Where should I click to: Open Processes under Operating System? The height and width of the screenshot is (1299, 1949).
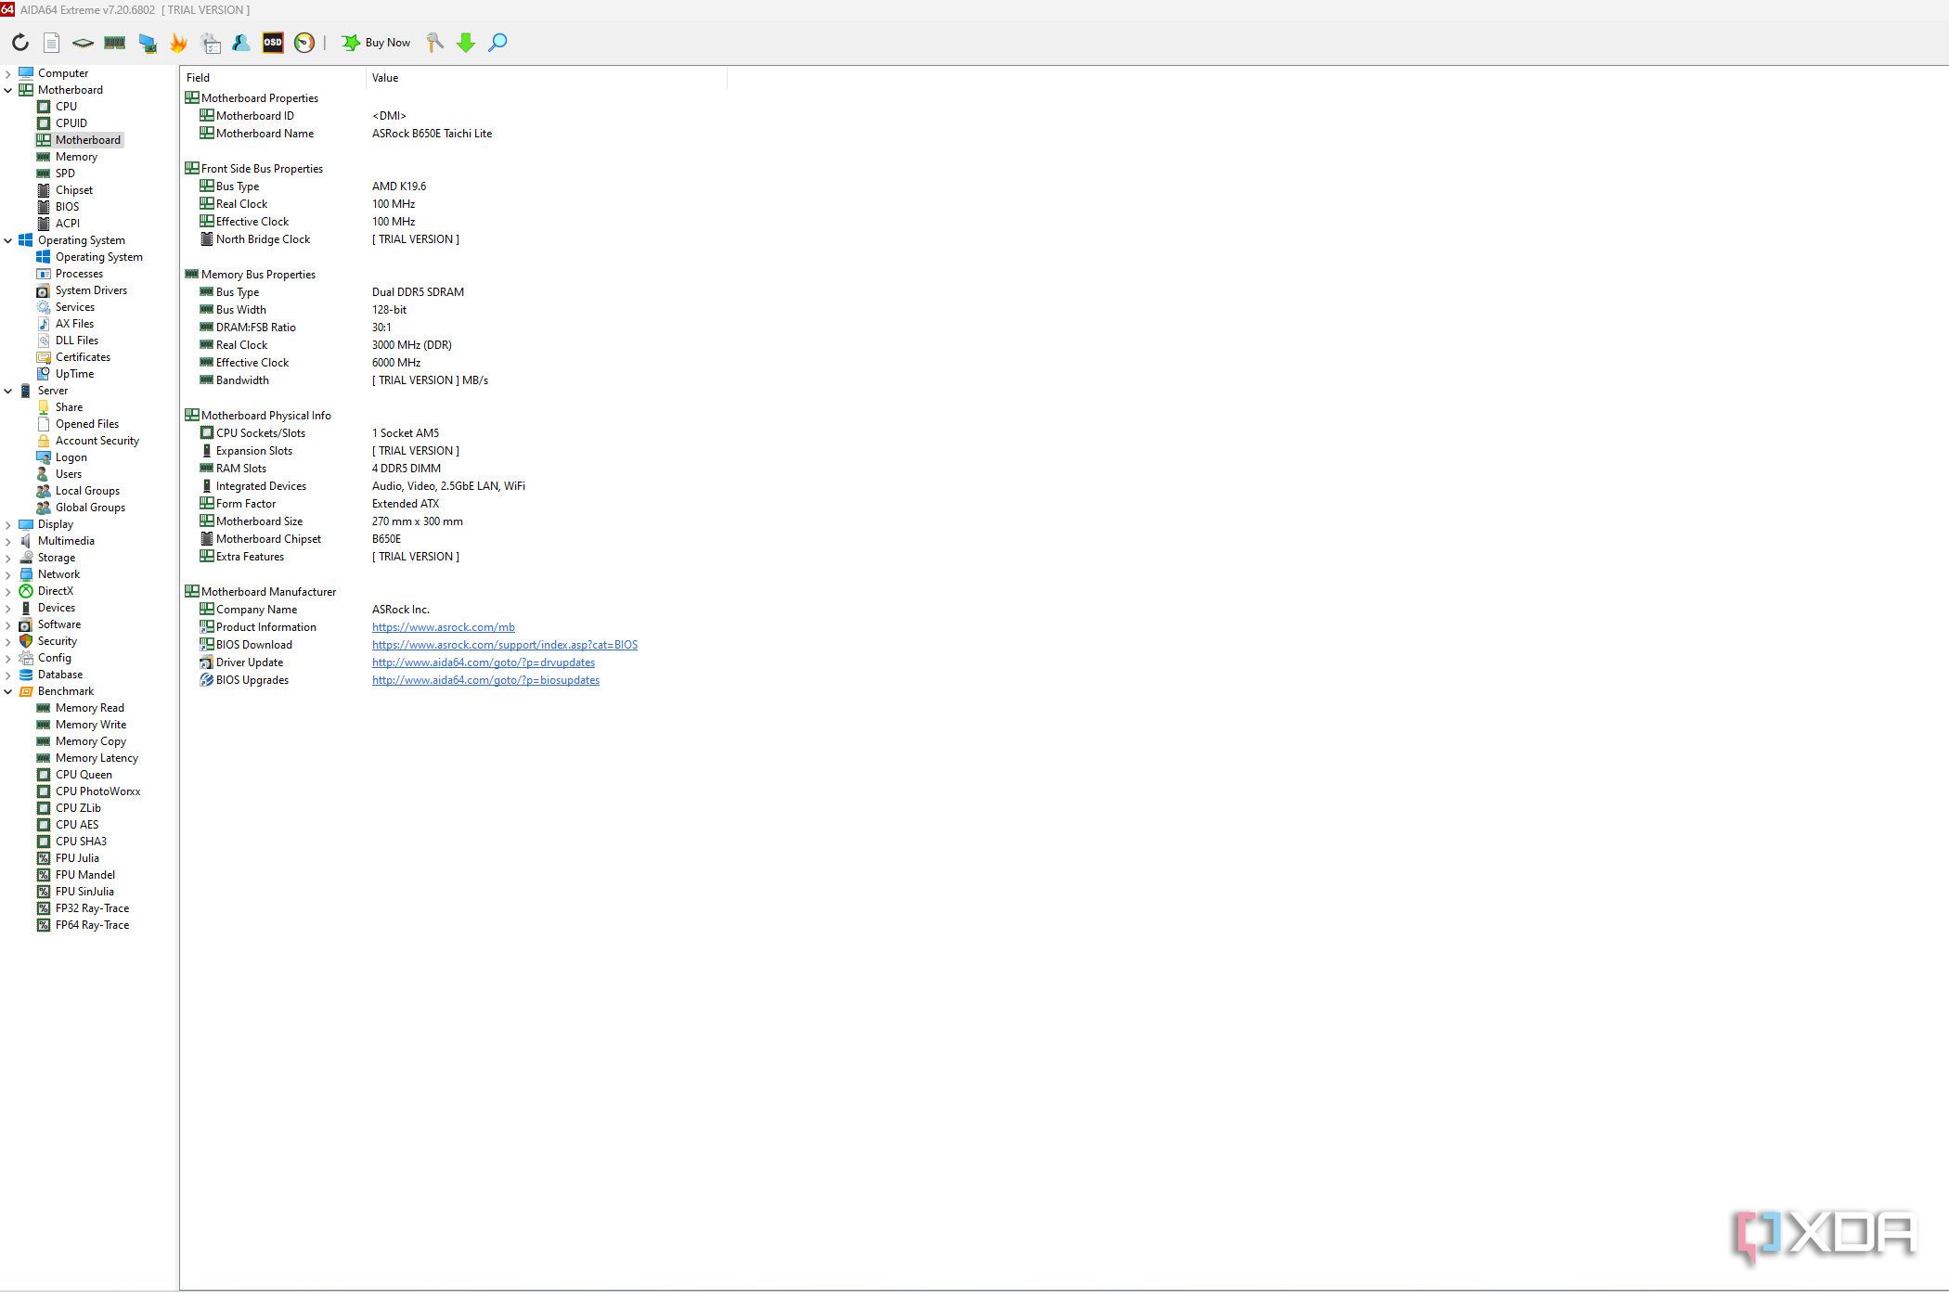pos(79,274)
